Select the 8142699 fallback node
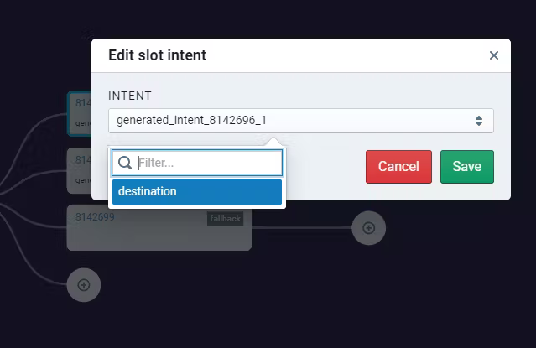536x348 pixels. [x=159, y=228]
